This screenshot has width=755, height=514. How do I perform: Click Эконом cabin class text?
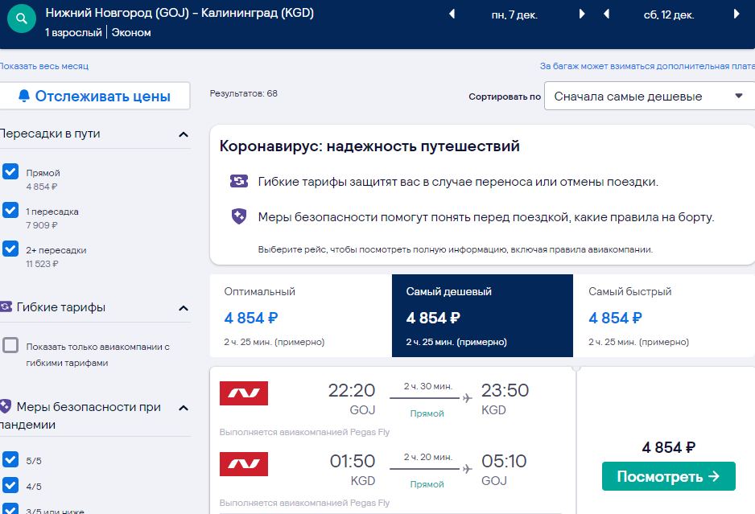tap(131, 32)
